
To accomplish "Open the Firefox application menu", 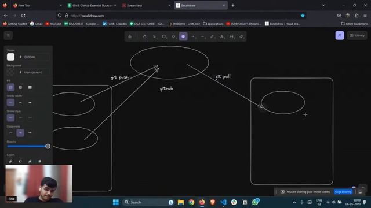I will [x=365, y=16].
